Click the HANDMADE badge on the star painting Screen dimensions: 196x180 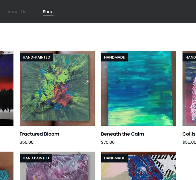click(114, 158)
